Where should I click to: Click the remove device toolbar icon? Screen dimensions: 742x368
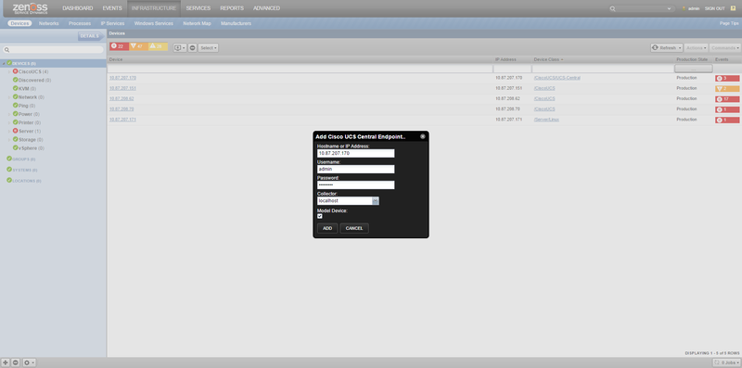click(x=193, y=48)
